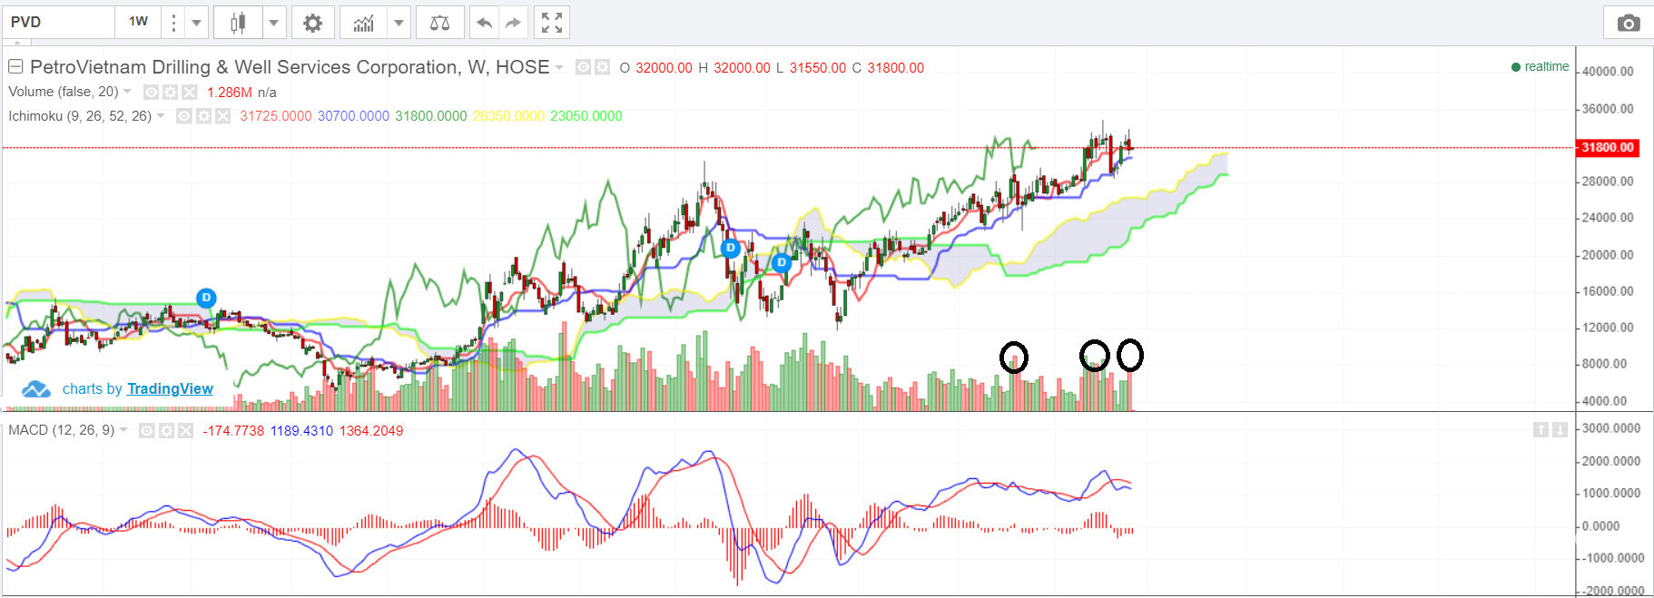The width and height of the screenshot is (1654, 598).
Task: Redo the chart action
Action: pos(513,23)
